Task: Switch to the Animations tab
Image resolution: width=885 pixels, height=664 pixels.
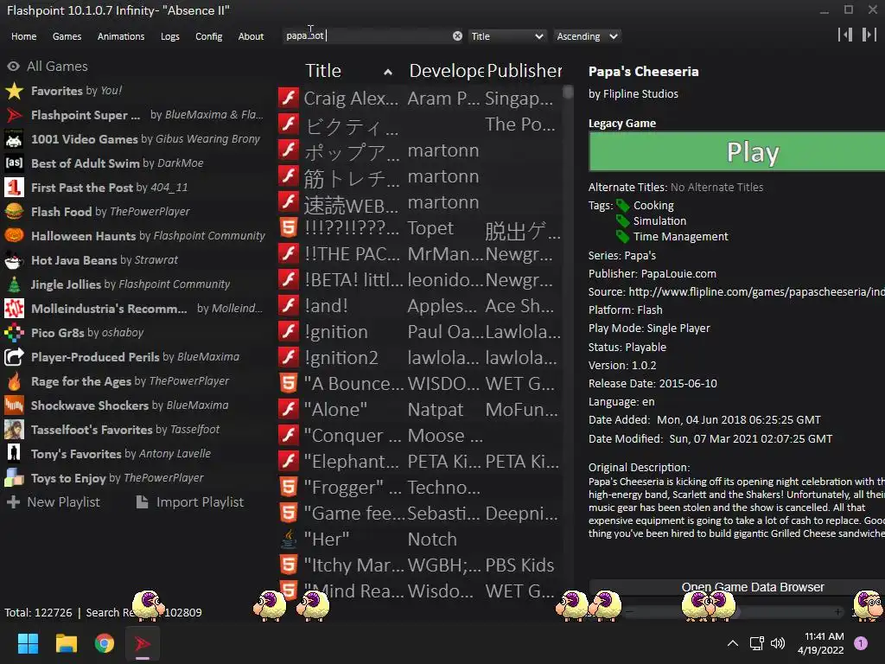Action: (x=121, y=36)
